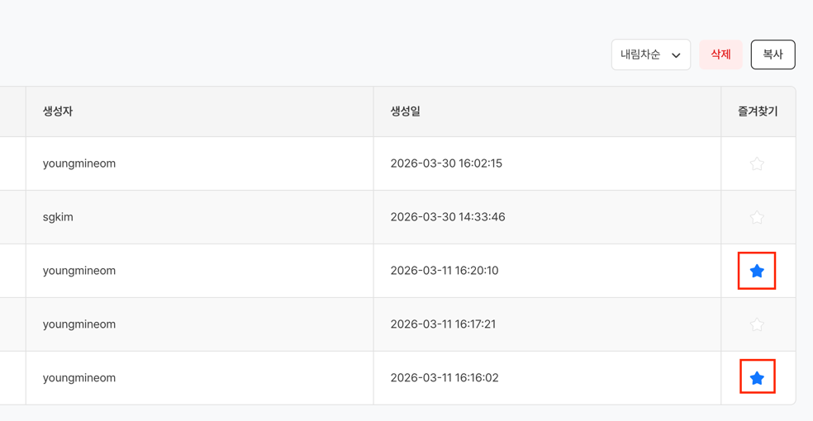
Task: Toggle favorite star for 2026-03-11 16:17:21 row
Action: click(757, 324)
